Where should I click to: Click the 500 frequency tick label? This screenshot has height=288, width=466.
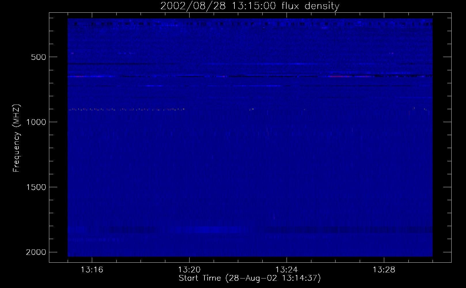(x=39, y=57)
